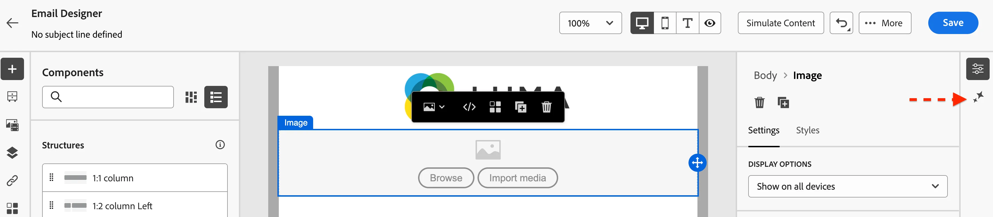Toggle the preview eye icon

coord(710,23)
